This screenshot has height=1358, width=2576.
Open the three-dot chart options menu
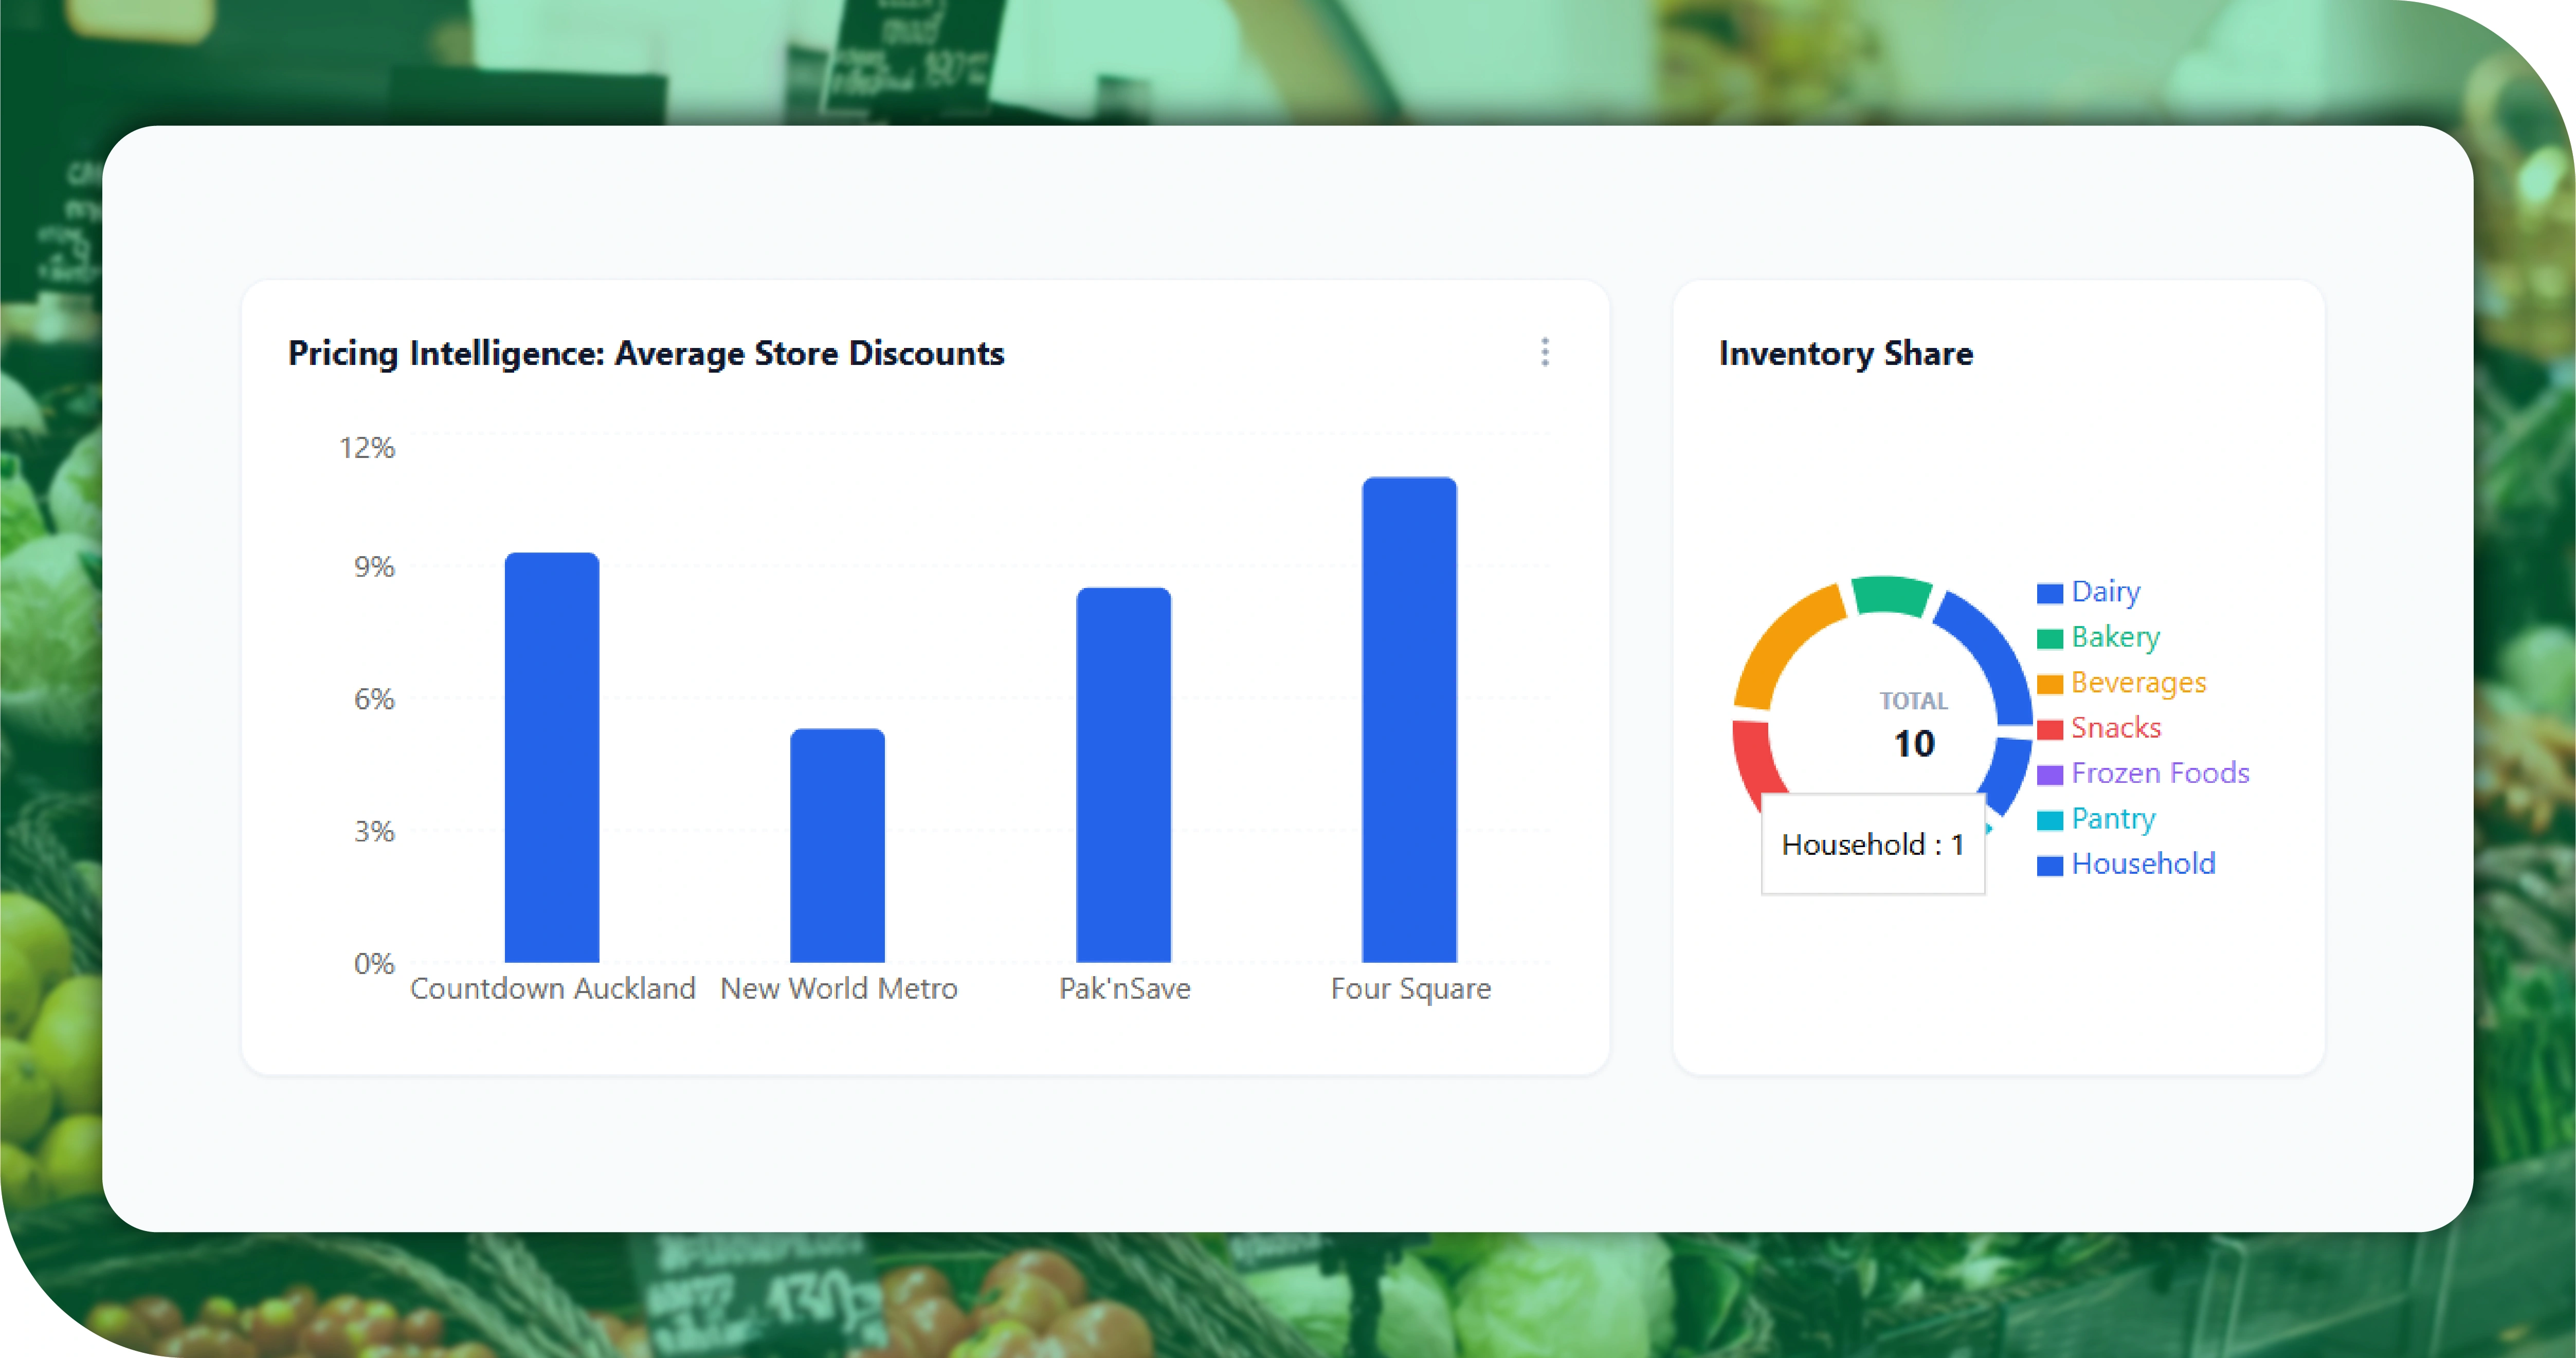pyautogui.click(x=1544, y=352)
